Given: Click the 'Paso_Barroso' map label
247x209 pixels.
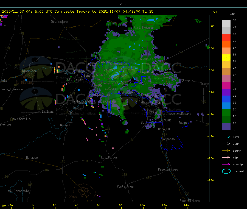Looking at the screenshot, I should (168, 169).
